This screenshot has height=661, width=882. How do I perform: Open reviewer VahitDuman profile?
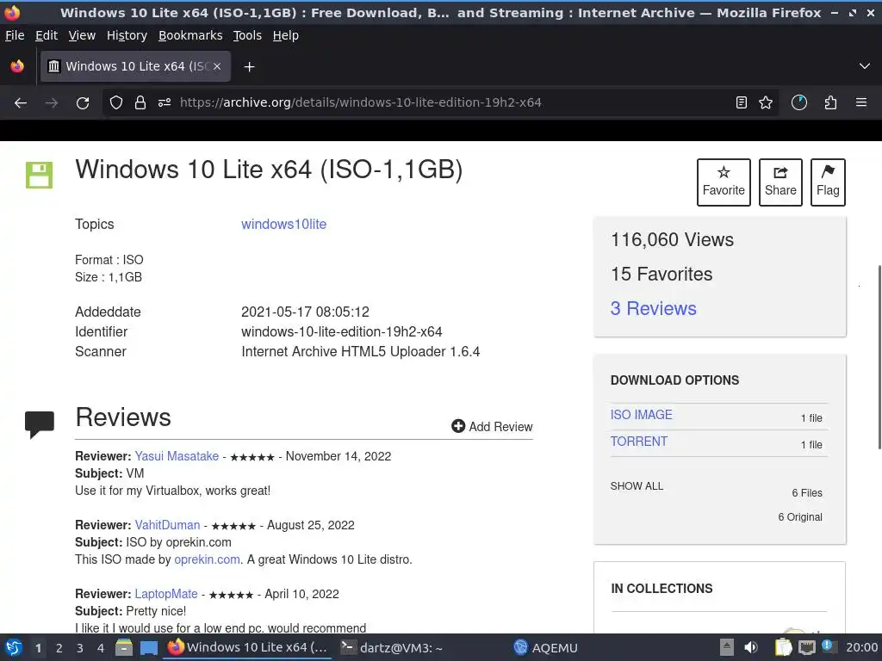(167, 525)
